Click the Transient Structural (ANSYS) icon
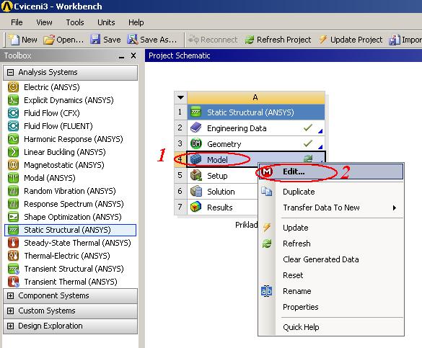This screenshot has width=422, height=348. click(x=13, y=269)
